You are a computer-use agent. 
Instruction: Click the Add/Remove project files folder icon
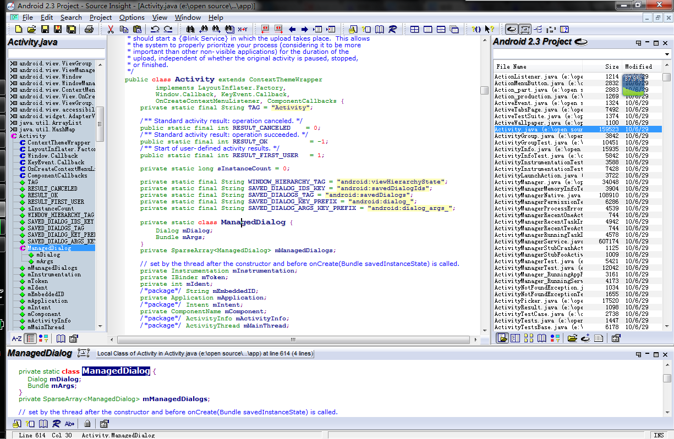click(x=572, y=338)
